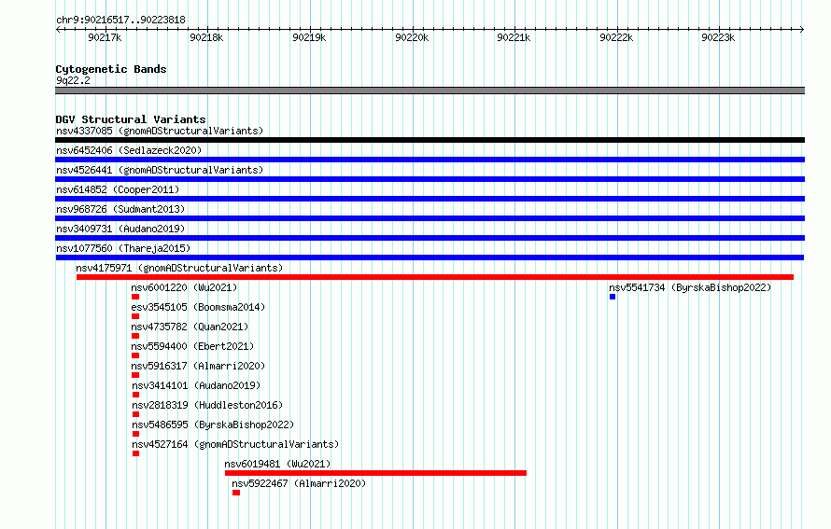Viewport: 831px width, 529px height.
Task: Click the red marker under nsv3414101
Action: click(135, 395)
